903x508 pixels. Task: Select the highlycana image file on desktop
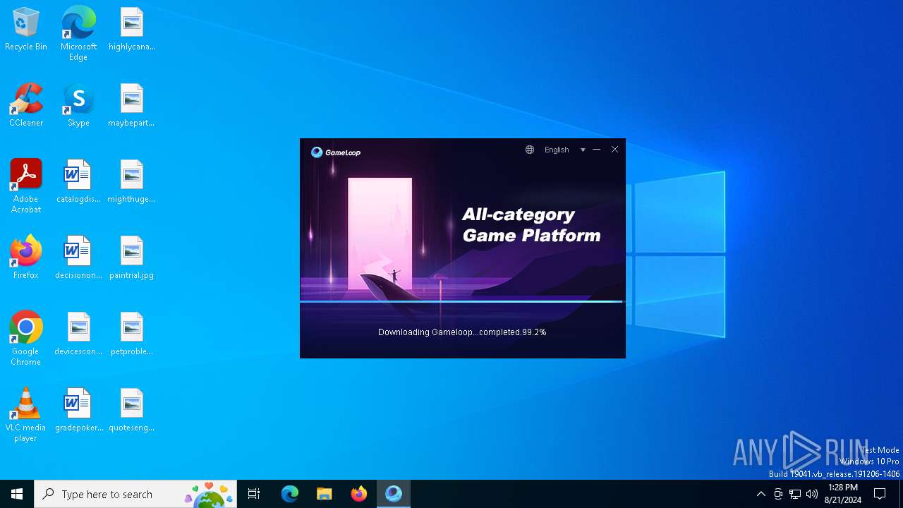tap(132, 30)
